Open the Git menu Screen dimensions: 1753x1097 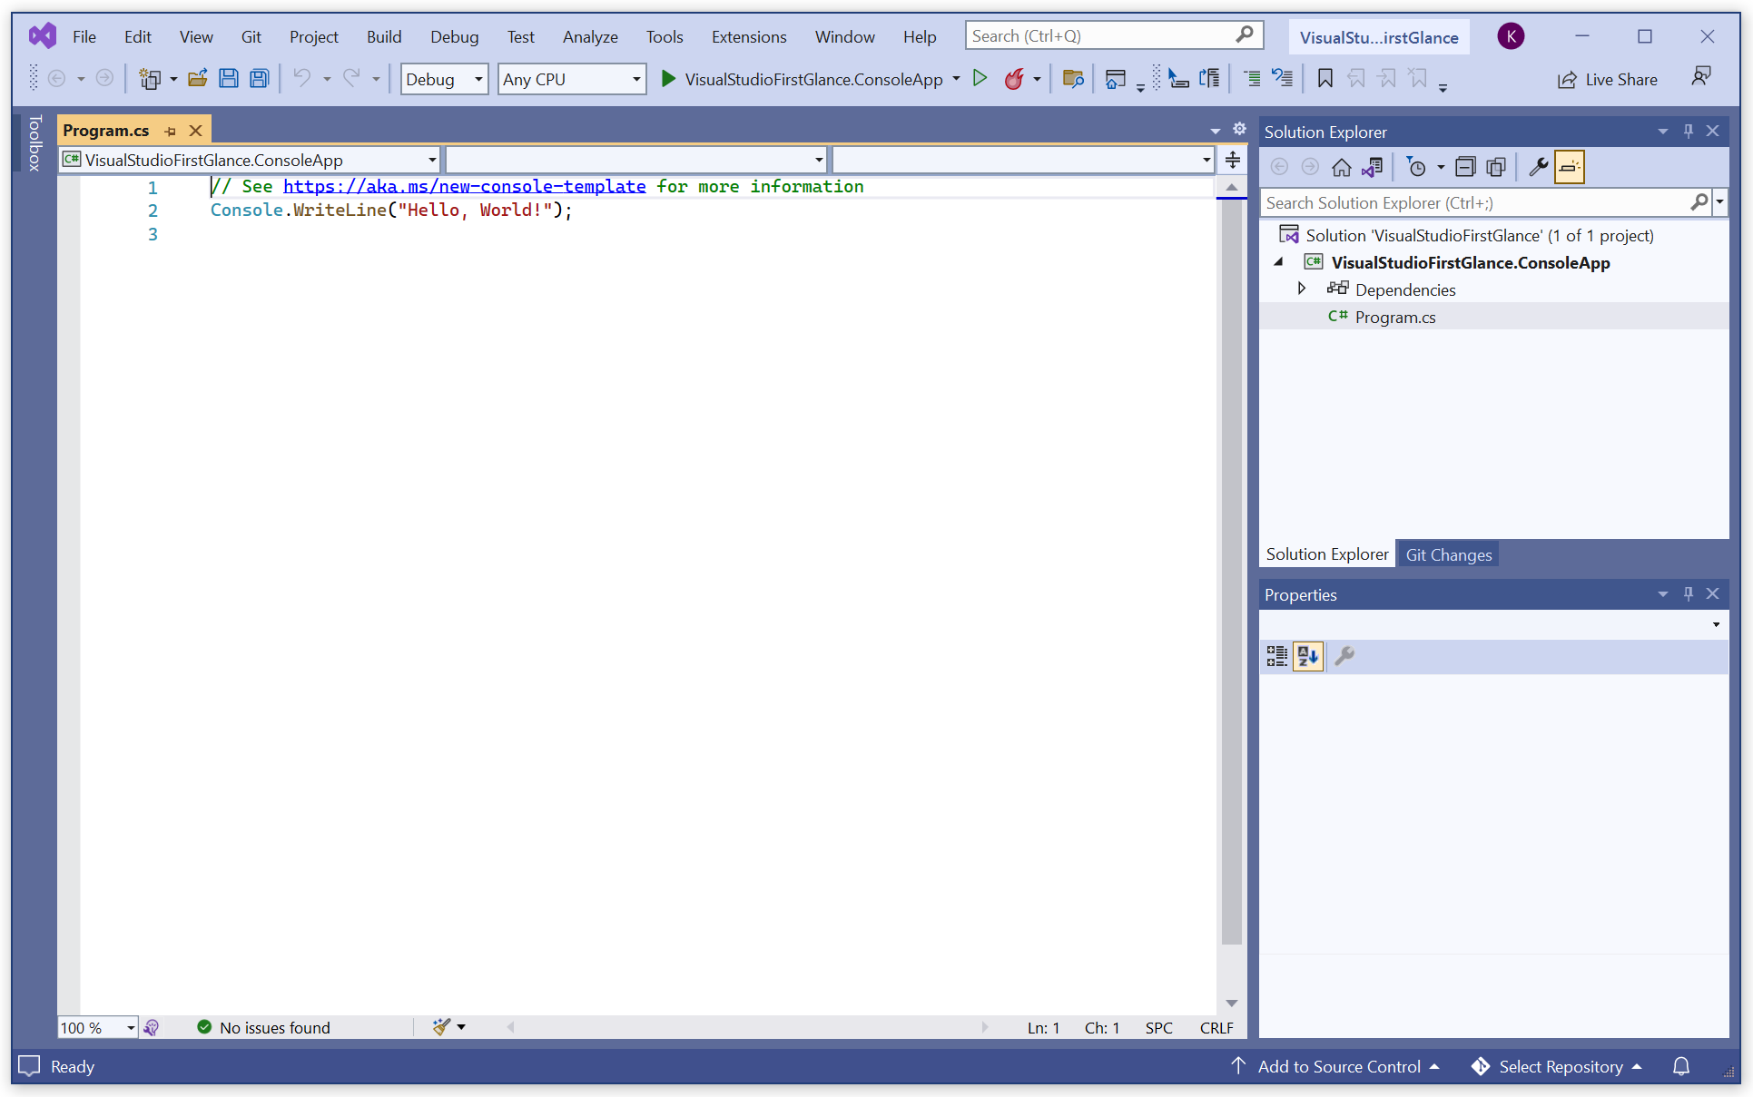(251, 36)
